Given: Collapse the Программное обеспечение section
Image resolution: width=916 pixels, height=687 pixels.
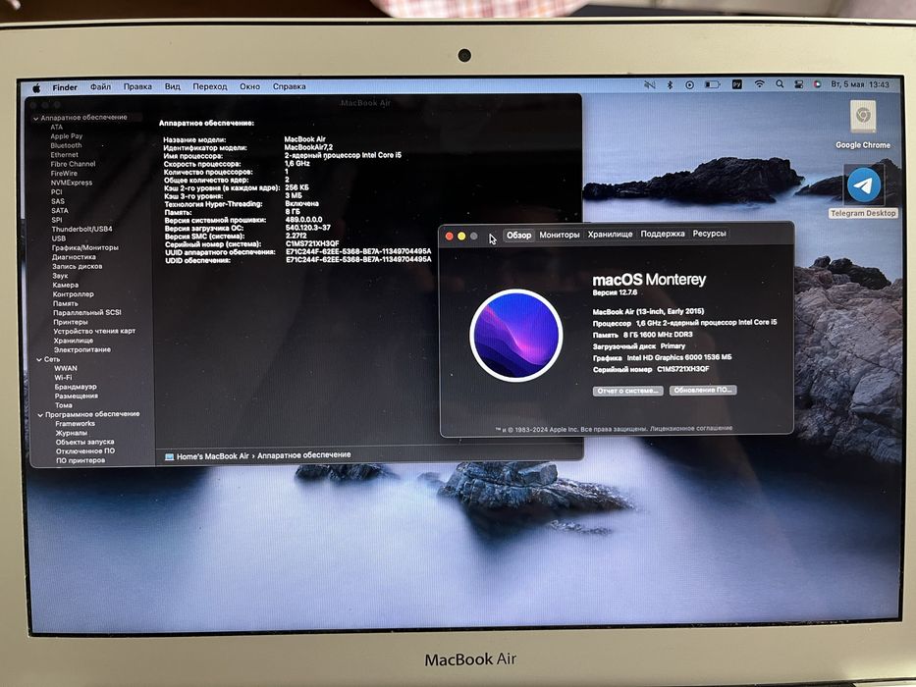Looking at the screenshot, I should click(x=40, y=414).
